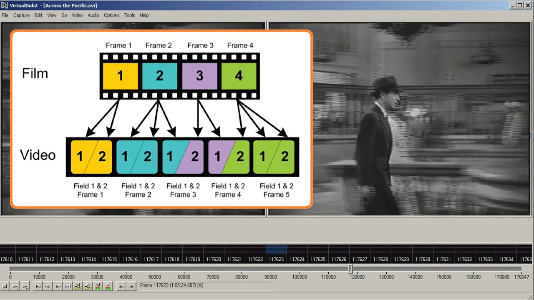
Task: Open the Help menu
Action: coord(144,15)
